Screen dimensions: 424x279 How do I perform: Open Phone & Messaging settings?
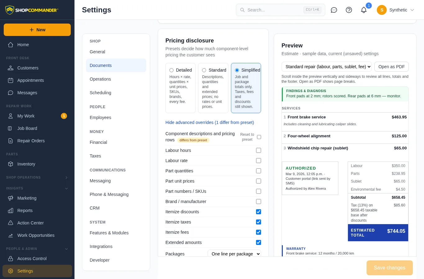point(116,194)
